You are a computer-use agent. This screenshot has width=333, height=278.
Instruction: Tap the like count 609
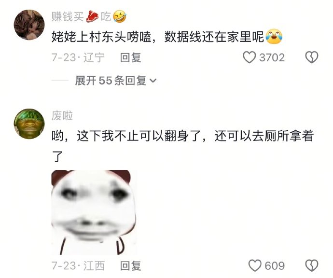click(x=275, y=266)
